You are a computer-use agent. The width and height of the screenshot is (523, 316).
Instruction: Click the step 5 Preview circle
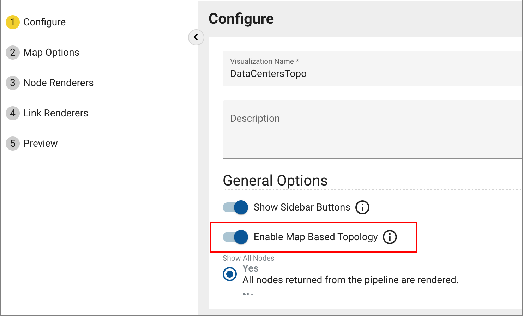pos(13,143)
